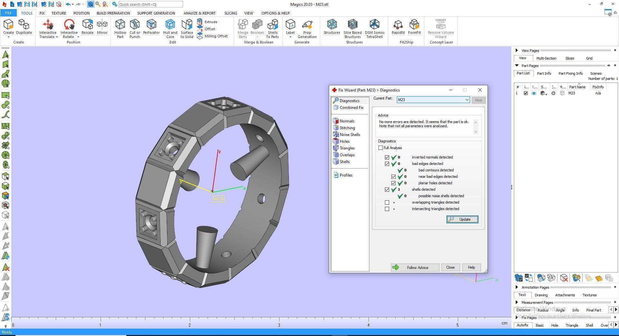Open the Rapidfit tool
This screenshot has height=336, width=619.
[x=398, y=27]
